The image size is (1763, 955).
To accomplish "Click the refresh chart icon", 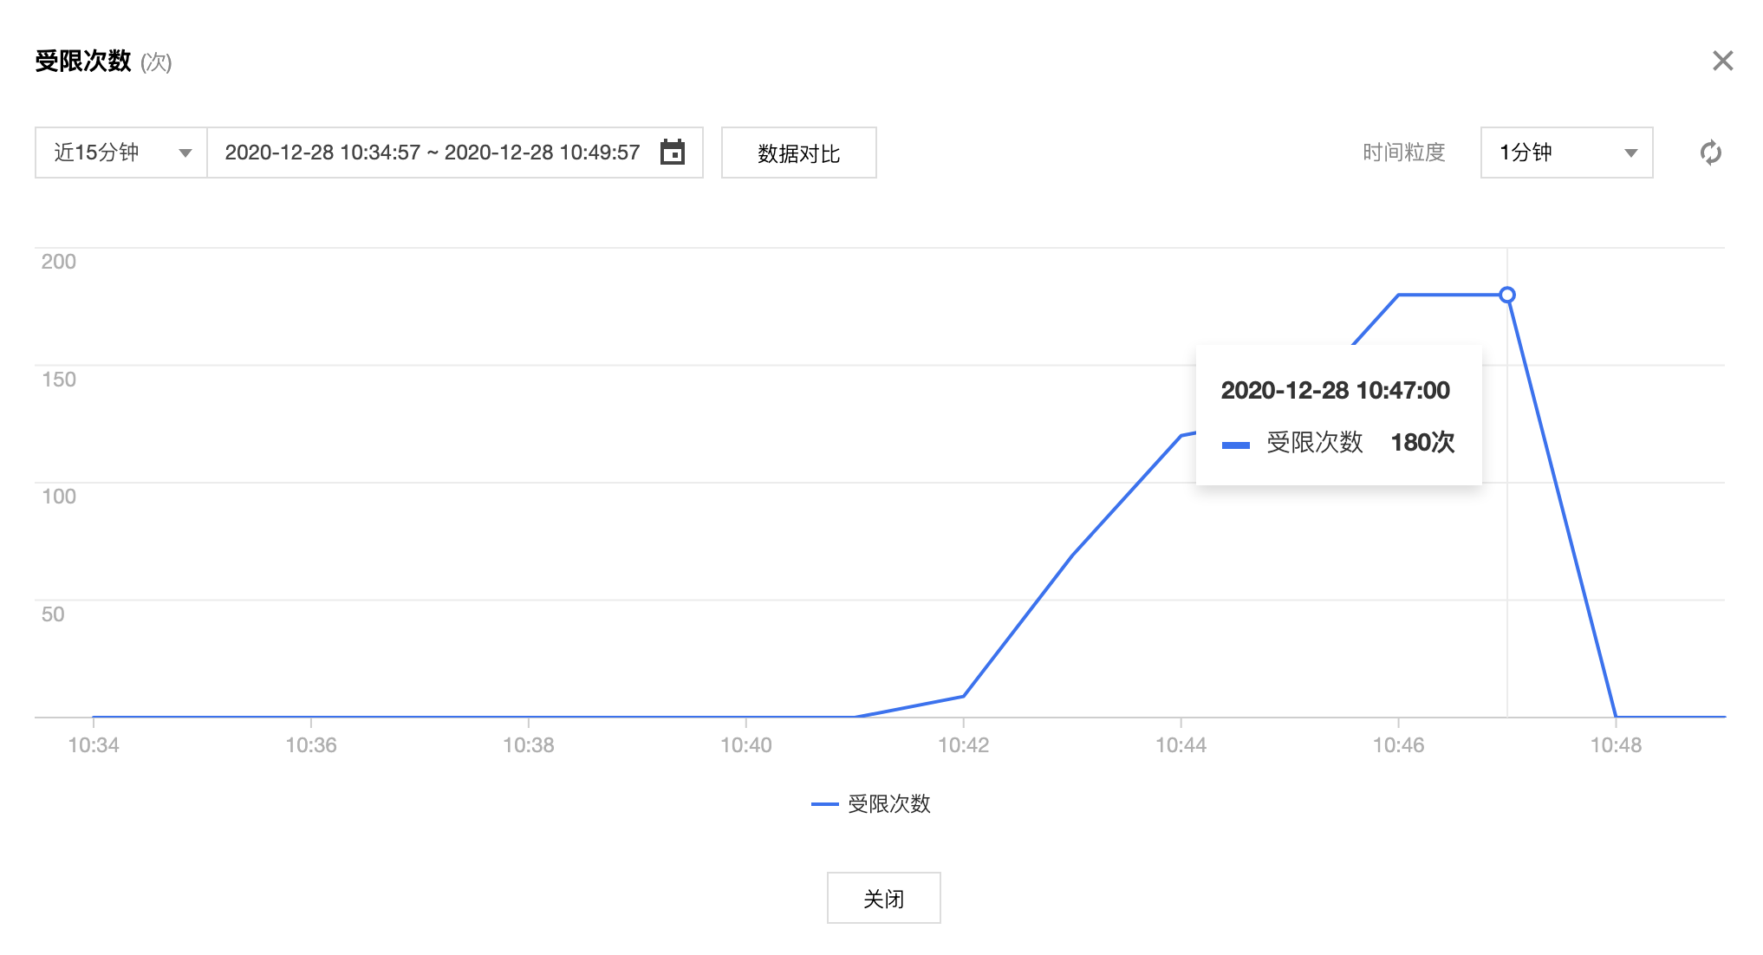I will click(1710, 153).
